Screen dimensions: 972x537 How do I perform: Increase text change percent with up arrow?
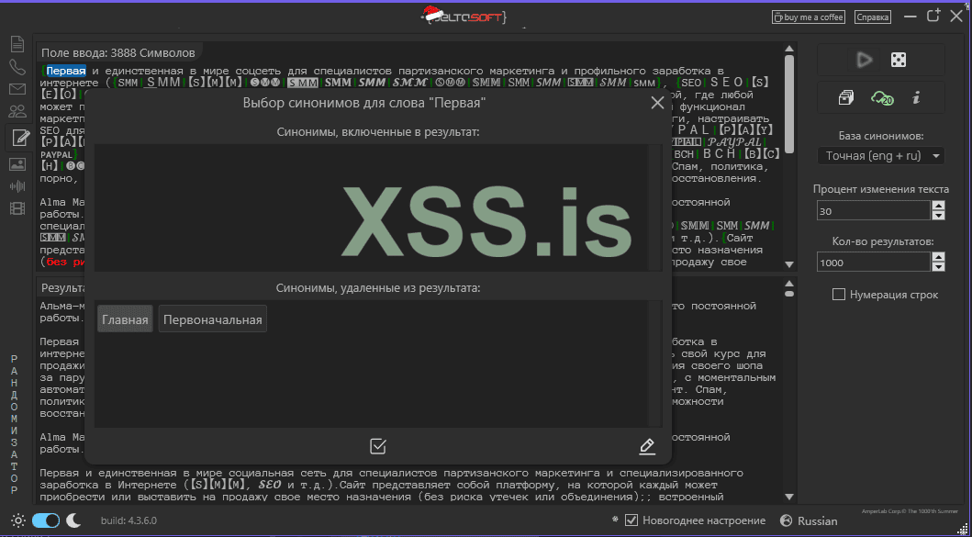(x=939, y=206)
